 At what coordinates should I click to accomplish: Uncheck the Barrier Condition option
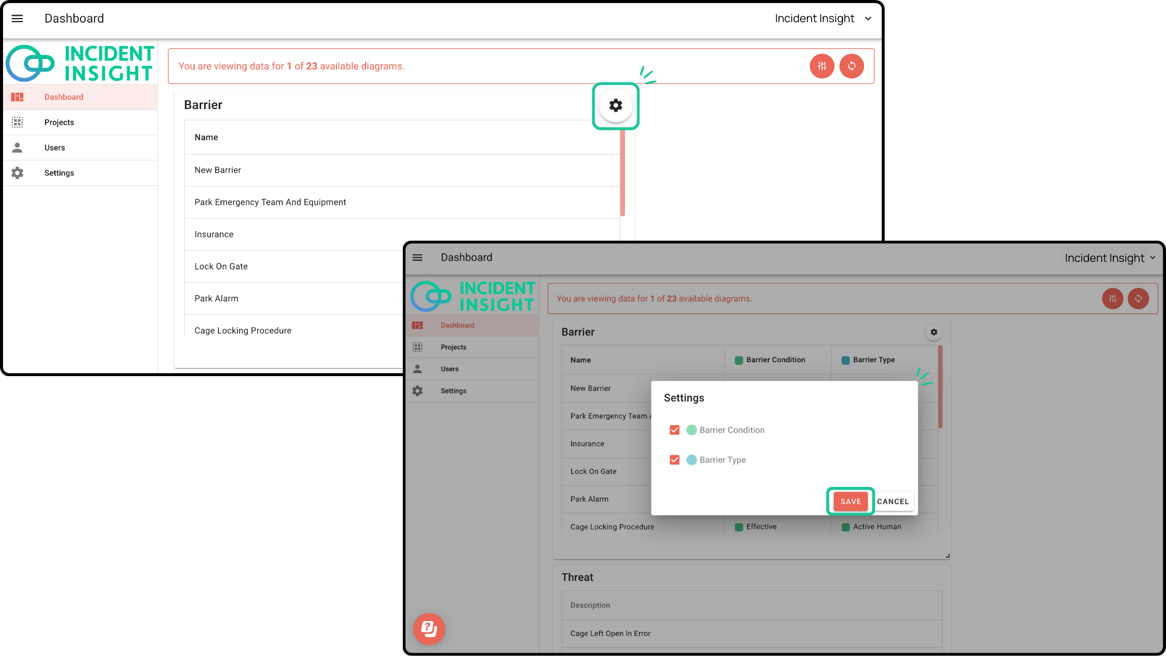(x=675, y=430)
